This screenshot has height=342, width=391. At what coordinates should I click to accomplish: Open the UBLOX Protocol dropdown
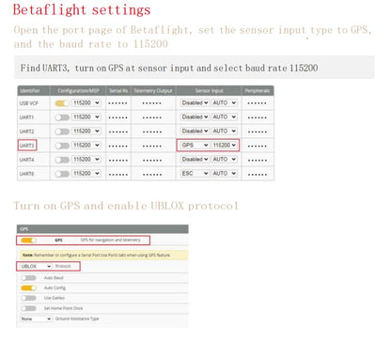point(36,266)
